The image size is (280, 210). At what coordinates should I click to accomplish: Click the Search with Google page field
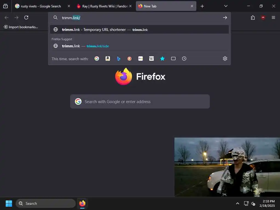point(140,101)
